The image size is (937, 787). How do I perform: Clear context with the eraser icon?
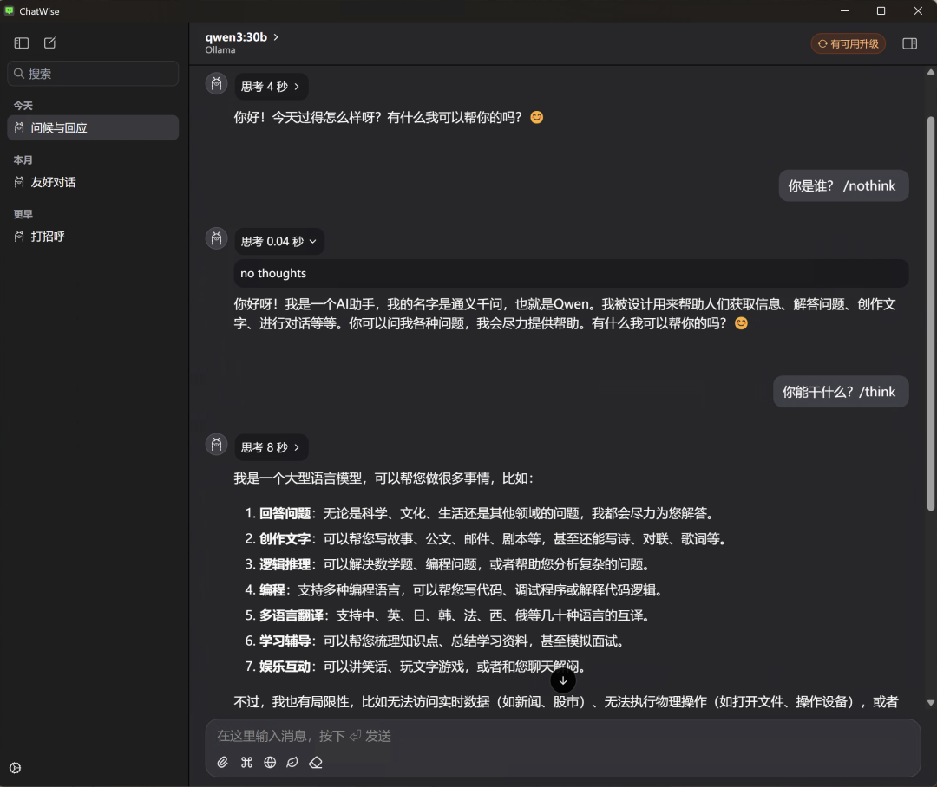[x=316, y=762]
